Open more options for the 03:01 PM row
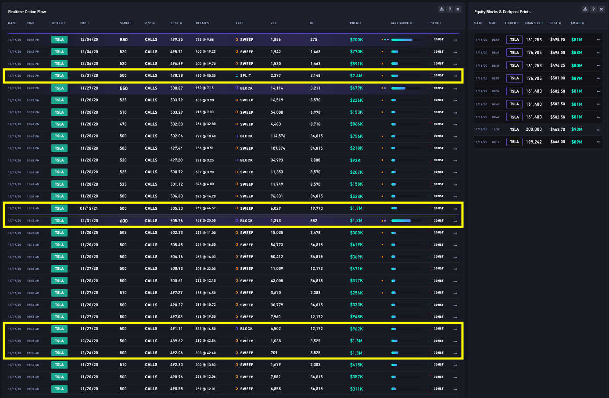 point(455,88)
